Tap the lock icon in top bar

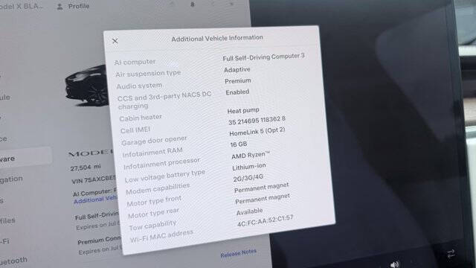pyautogui.click(x=192, y=4)
